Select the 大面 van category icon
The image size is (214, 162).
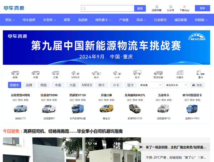click(55, 73)
